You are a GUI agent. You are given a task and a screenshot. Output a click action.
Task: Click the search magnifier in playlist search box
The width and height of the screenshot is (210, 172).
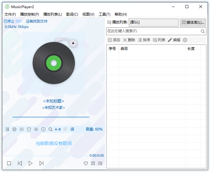[x=203, y=31]
